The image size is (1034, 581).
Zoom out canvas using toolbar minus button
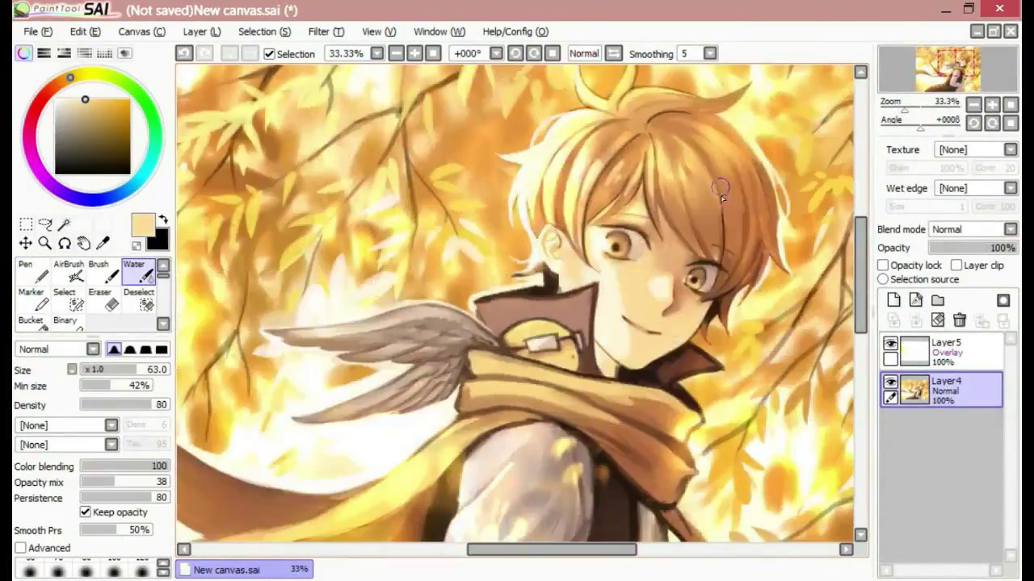396,53
